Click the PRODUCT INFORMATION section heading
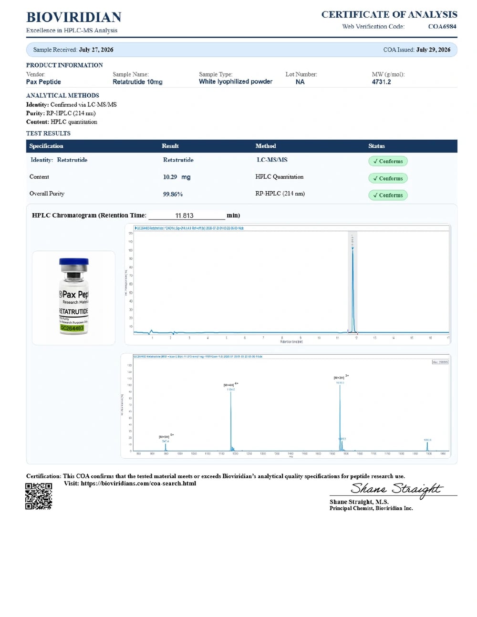The image size is (477, 617). coord(64,65)
